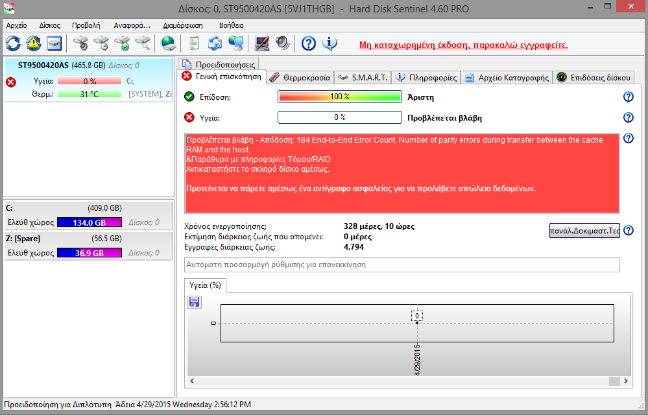This screenshot has height=415, width=648.
Task: Open the Δίσκος menu
Action: [x=49, y=25]
